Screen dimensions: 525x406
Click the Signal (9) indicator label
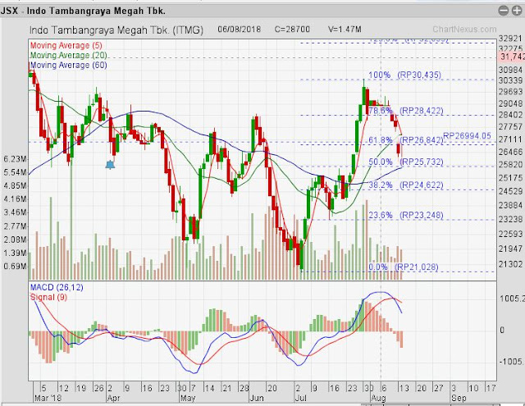click(48, 297)
